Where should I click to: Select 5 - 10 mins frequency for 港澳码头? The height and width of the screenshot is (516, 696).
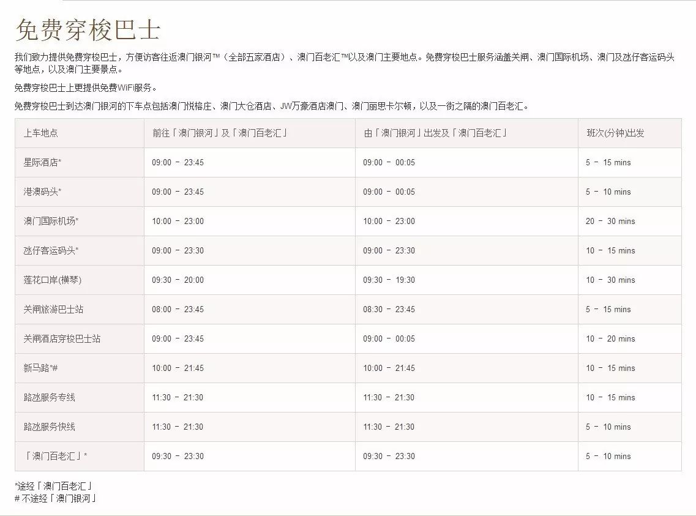coord(608,192)
